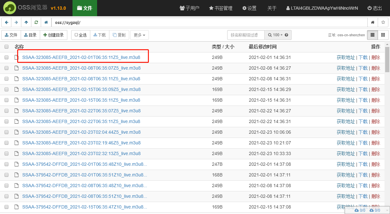Image resolution: width=390 pixels, height=214 pixels.
Task: Click 获取地址 for the highlighted m3u8 file
Action: coord(346,57)
